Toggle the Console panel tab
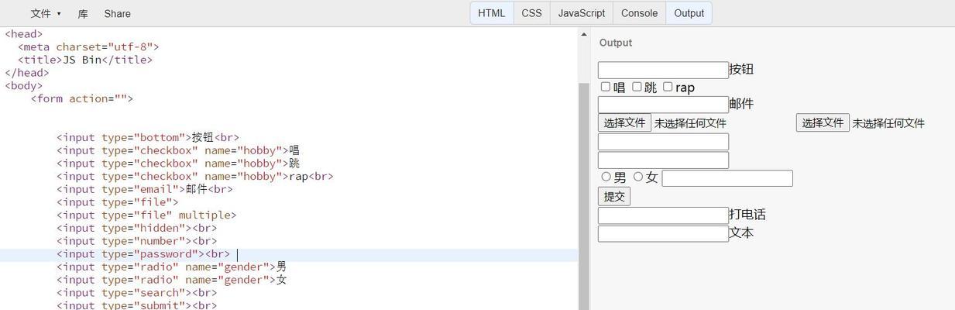Image resolution: width=955 pixels, height=310 pixels. click(x=639, y=13)
